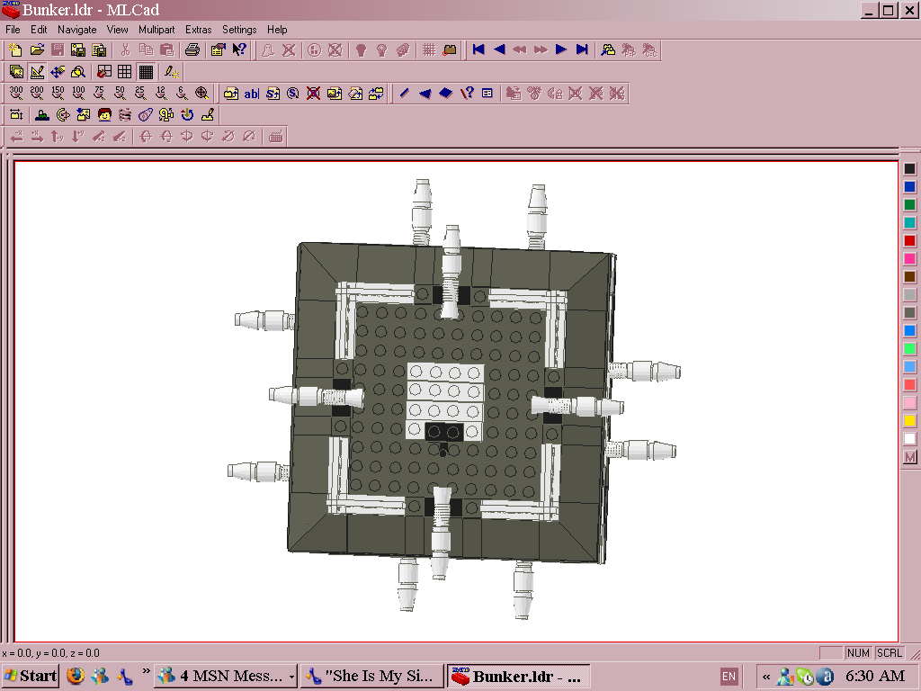Add a quad primitive

446,93
